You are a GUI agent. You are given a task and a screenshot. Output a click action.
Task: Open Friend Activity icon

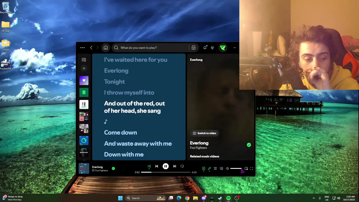[x=212, y=48]
